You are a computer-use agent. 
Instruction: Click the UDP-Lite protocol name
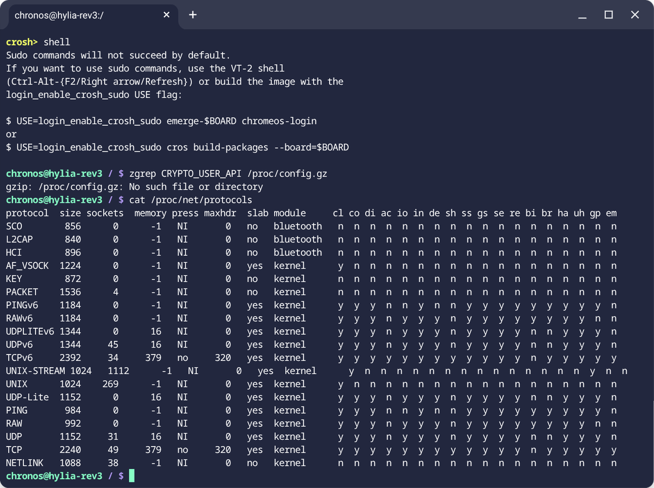click(27, 397)
